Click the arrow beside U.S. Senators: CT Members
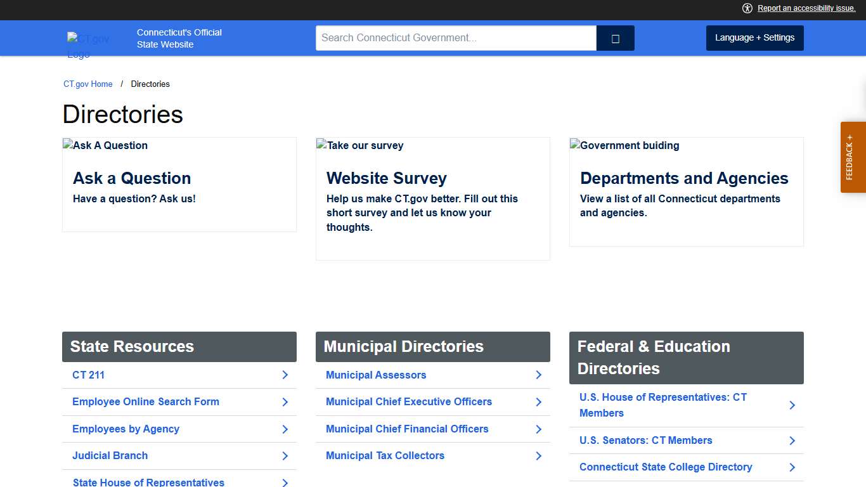 pos(792,440)
